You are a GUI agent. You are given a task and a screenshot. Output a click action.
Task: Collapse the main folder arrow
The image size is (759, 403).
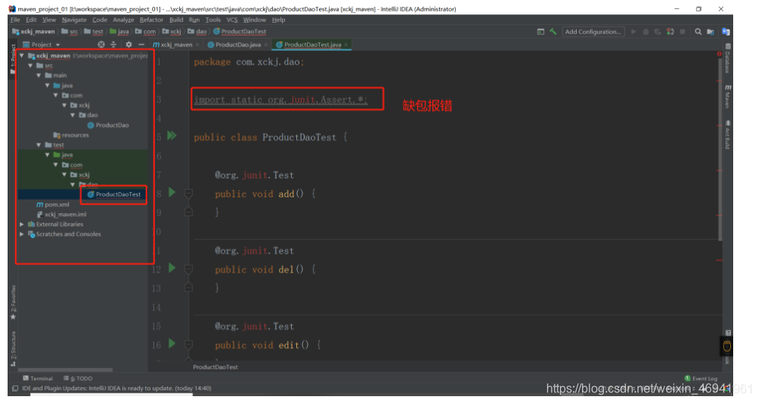pos(39,75)
